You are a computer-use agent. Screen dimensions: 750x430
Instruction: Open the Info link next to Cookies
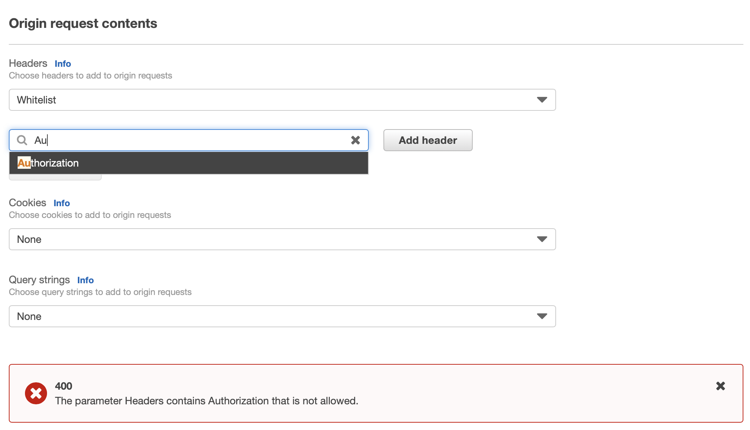pyautogui.click(x=62, y=203)
